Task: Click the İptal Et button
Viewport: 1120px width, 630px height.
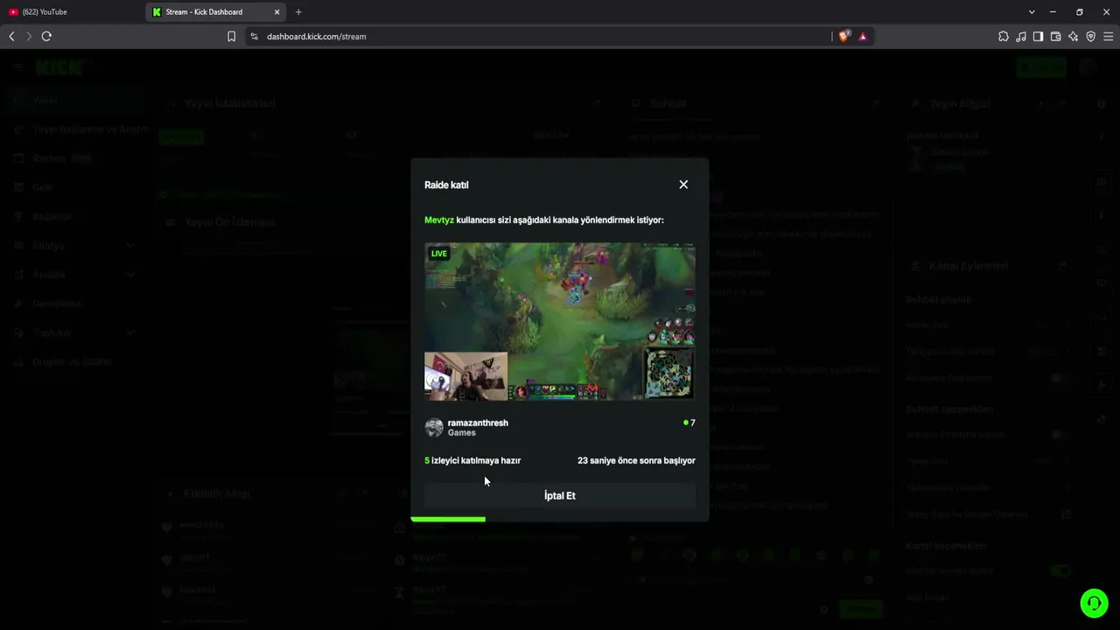Action: click(x=560, y=495)
